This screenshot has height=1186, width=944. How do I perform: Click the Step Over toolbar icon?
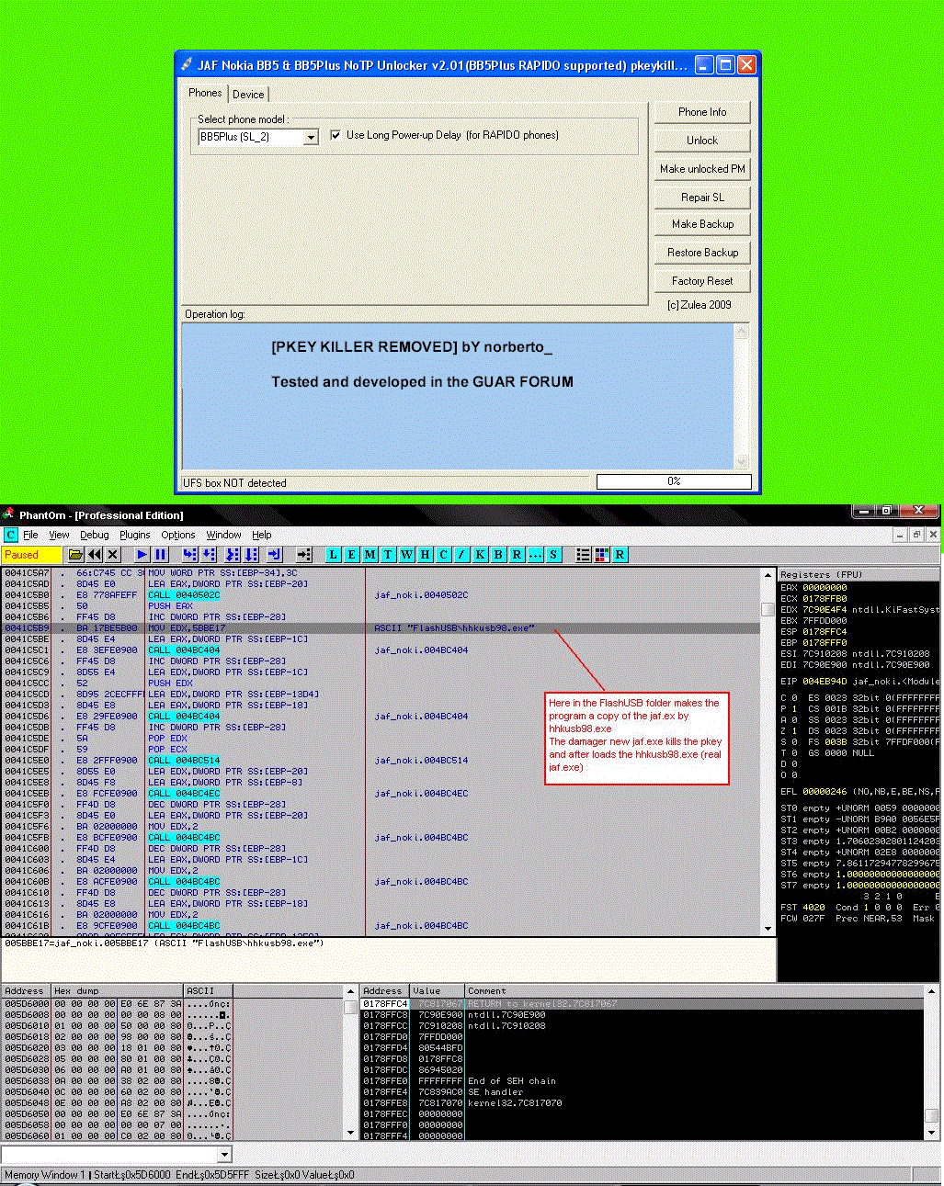pyautogui.click(x=209, y=555)
